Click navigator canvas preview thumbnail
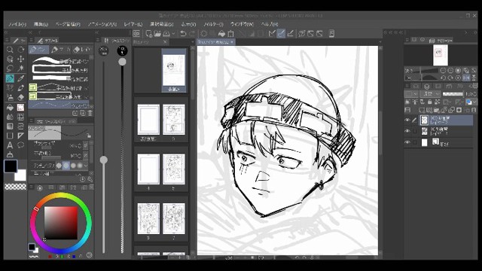Image resolution: width=482 pixels, height=271 pixels. tap(441, 55)
